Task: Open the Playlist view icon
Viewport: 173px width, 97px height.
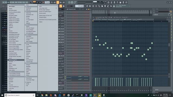Action: 87,6
